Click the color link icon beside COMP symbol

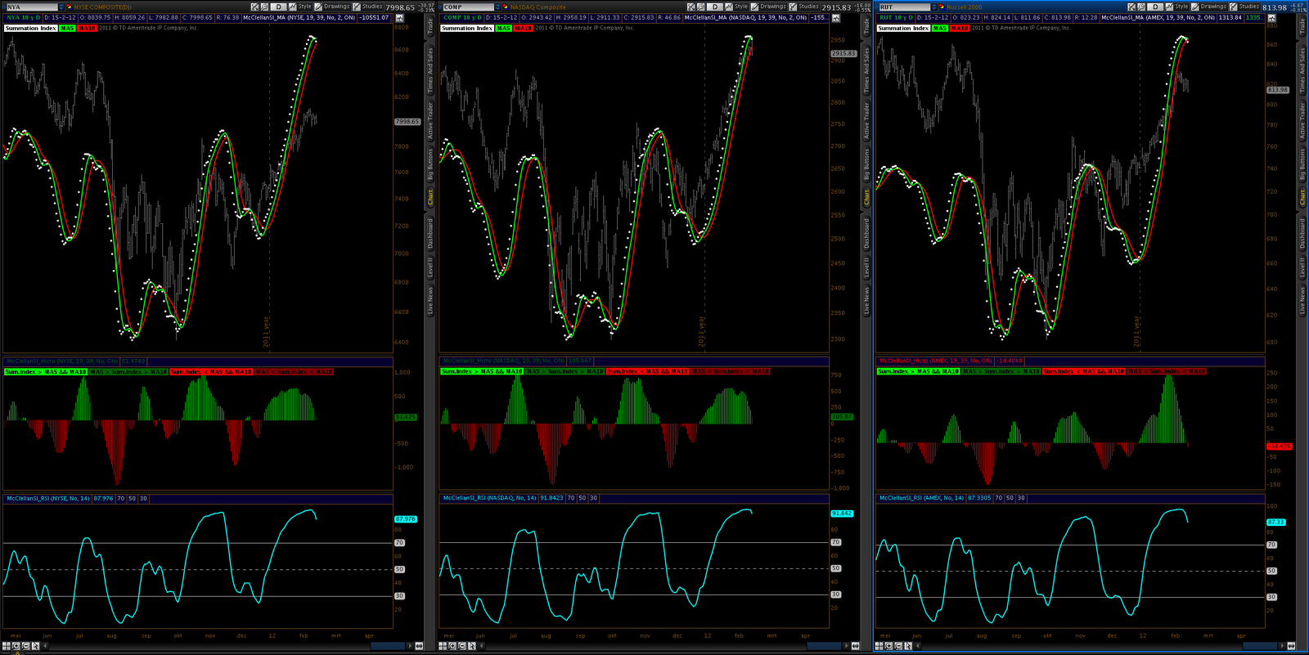[x=505, y=7]
